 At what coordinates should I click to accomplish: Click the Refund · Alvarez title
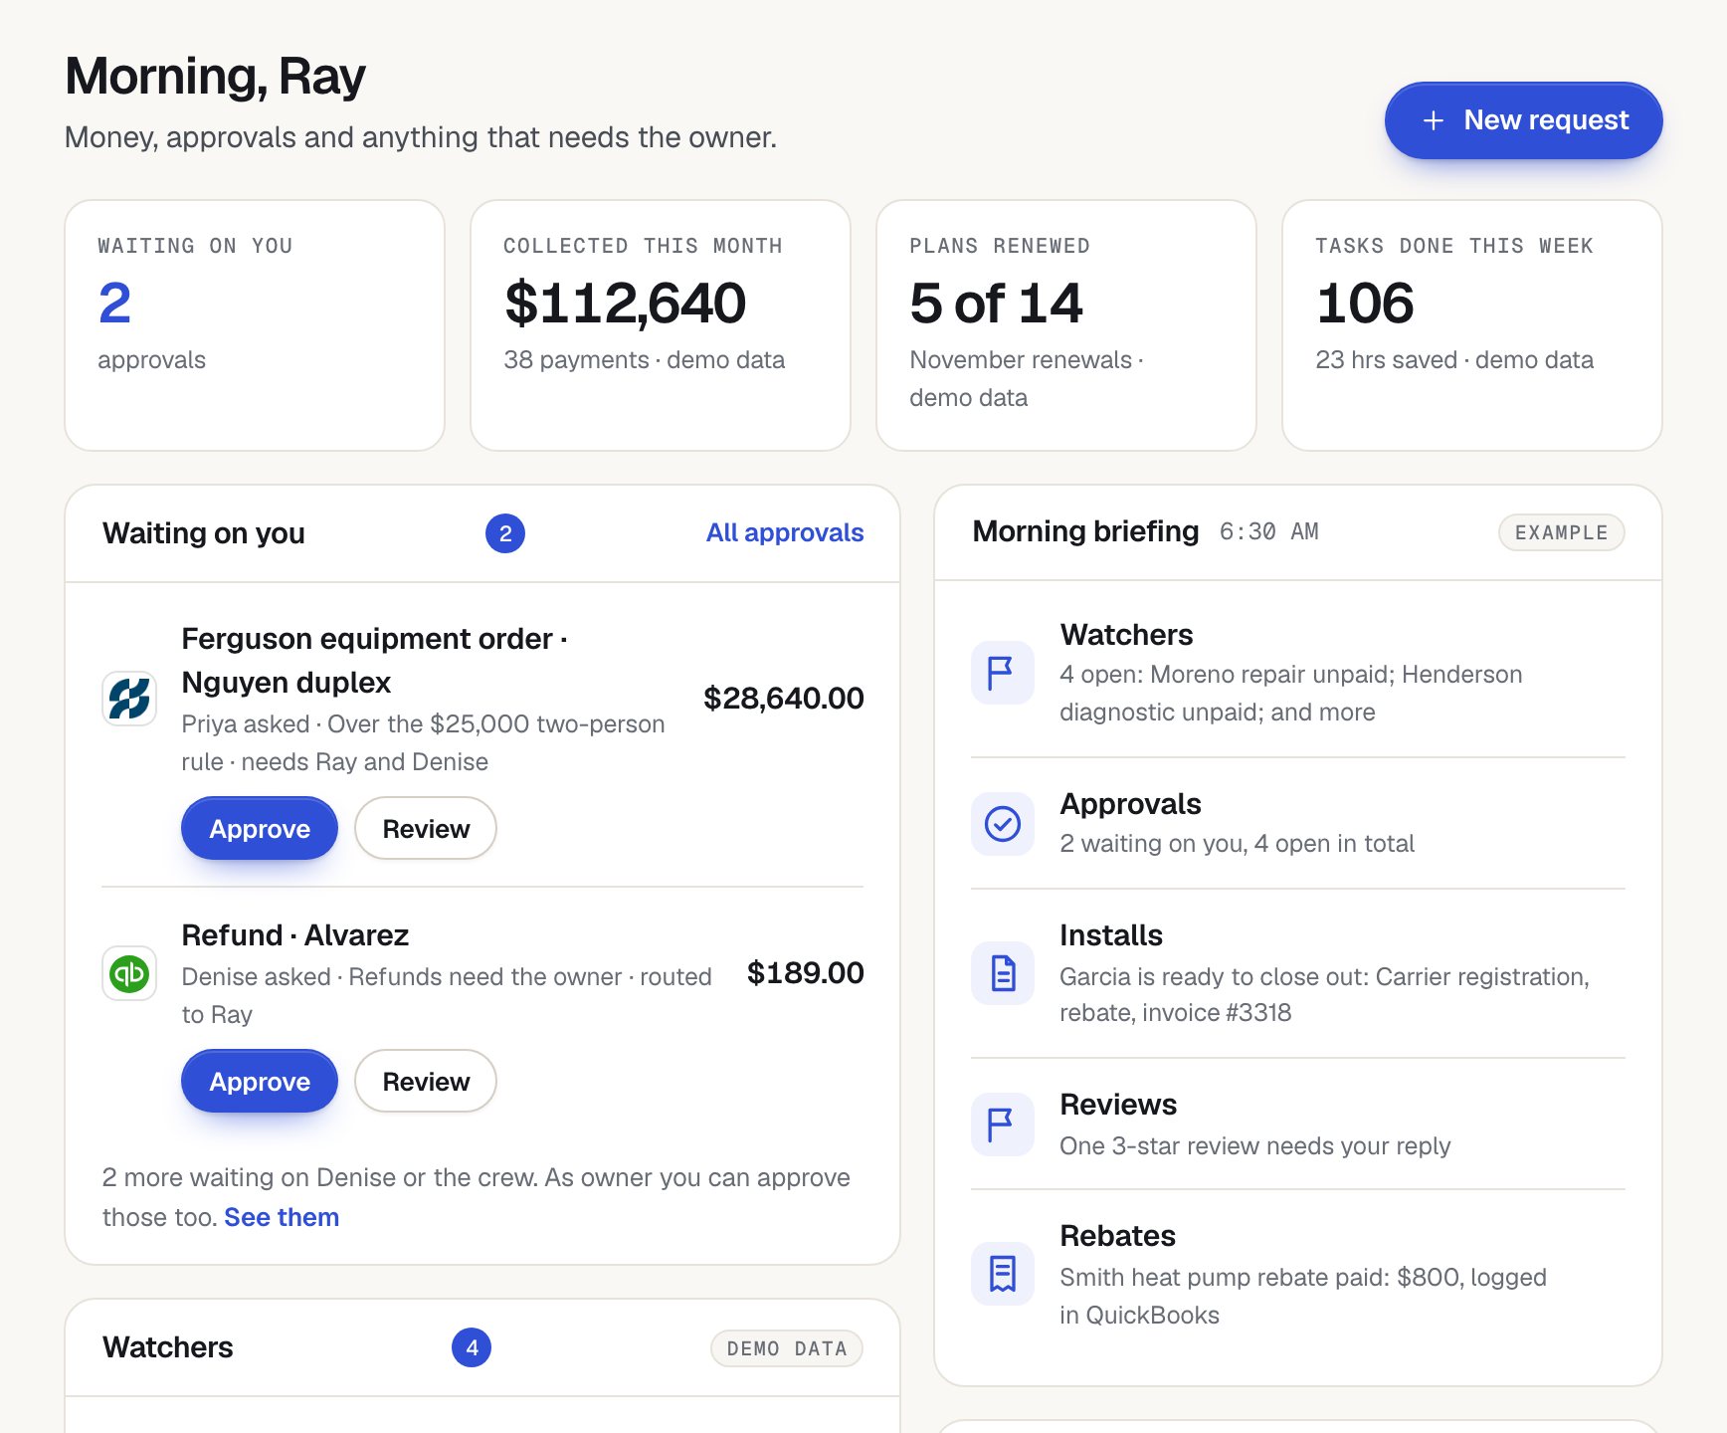pos(295,935)
